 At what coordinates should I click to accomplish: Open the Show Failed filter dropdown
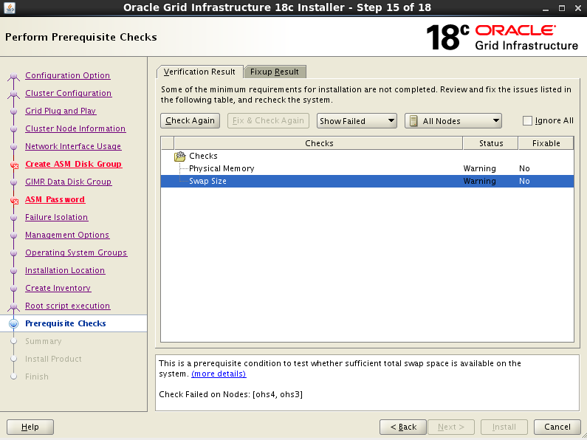[357, 121]
